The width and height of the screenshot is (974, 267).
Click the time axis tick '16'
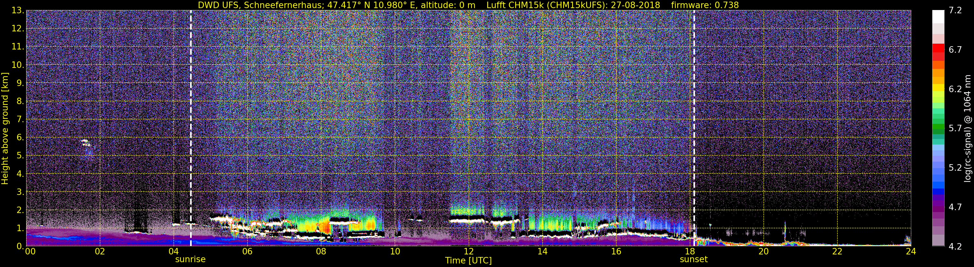616,251
